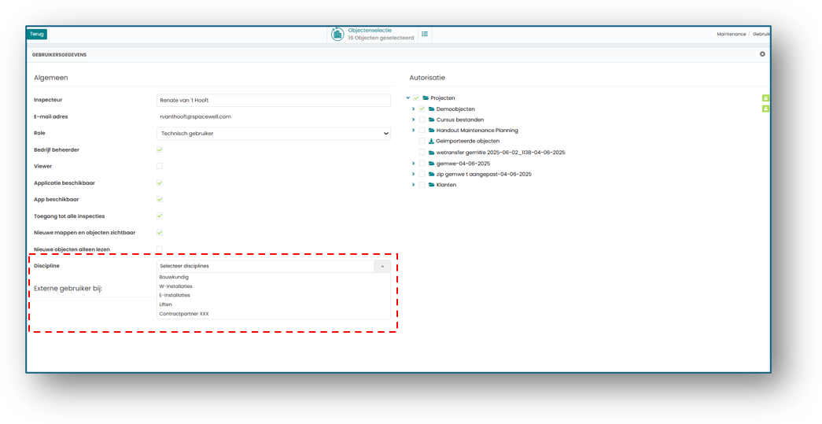Select the Cursus bestanden tree label
Image resolution: width=822 pixels, height=424 pixels.
point(459,120)
